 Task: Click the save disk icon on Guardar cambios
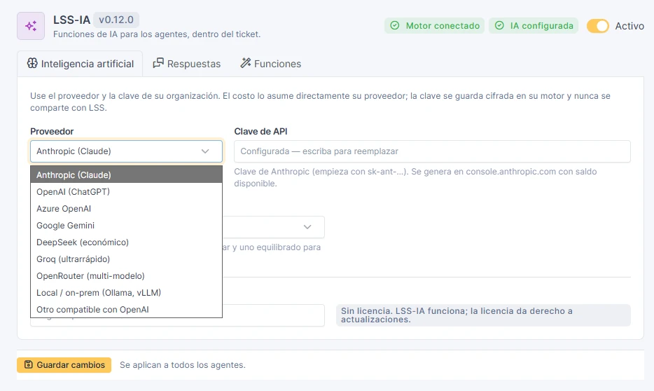point(28,364)
